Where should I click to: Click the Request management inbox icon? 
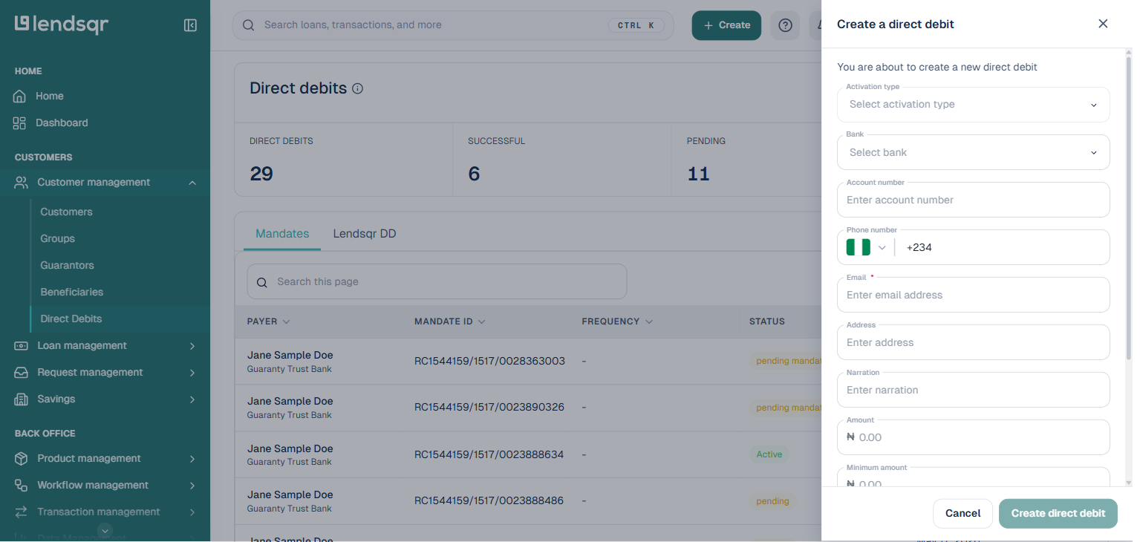pyautogui.click(x=22, y=373)
